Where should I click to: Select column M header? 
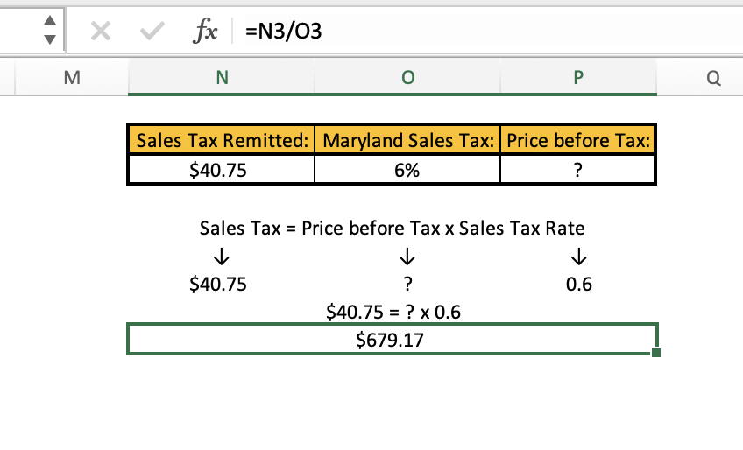pos(72,78)
